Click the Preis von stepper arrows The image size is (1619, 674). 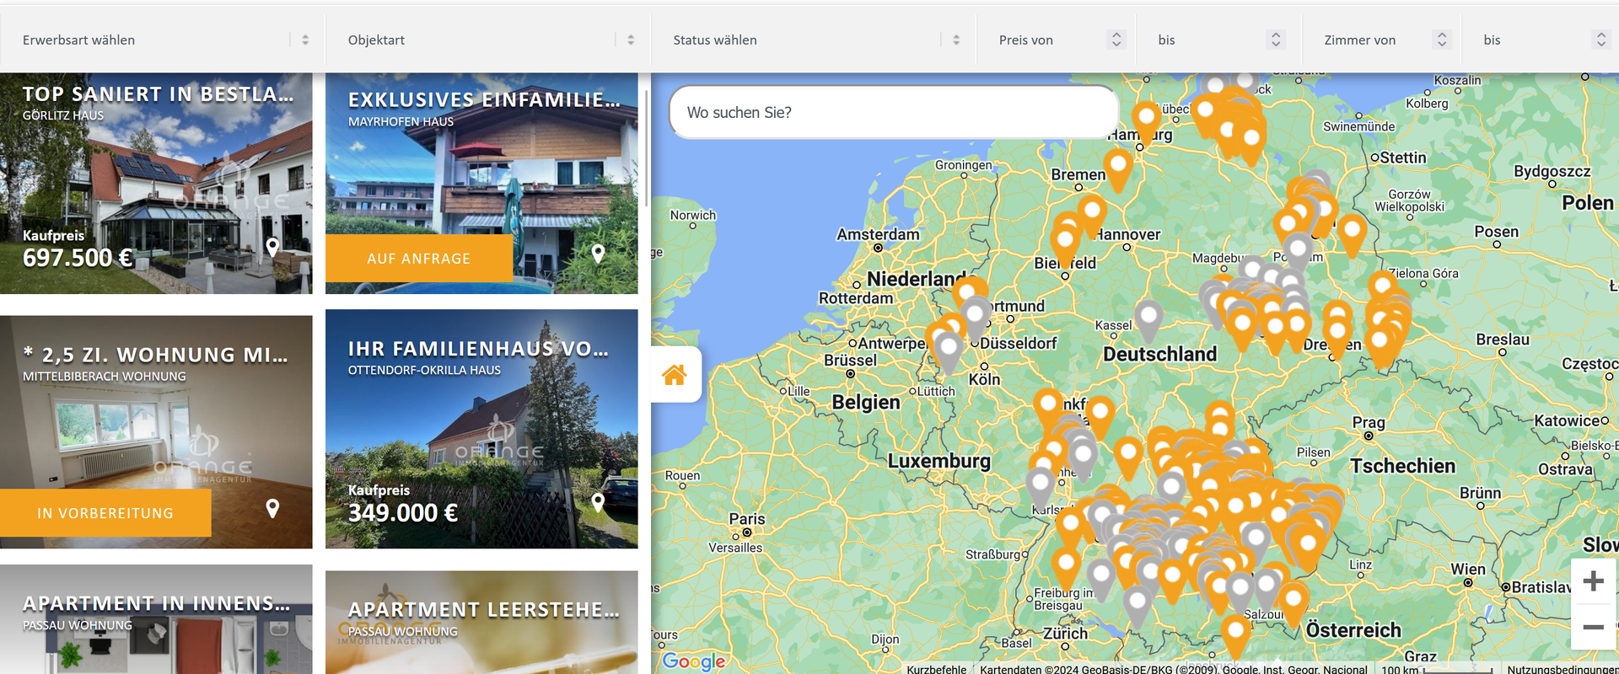[x=1116, y=40]
